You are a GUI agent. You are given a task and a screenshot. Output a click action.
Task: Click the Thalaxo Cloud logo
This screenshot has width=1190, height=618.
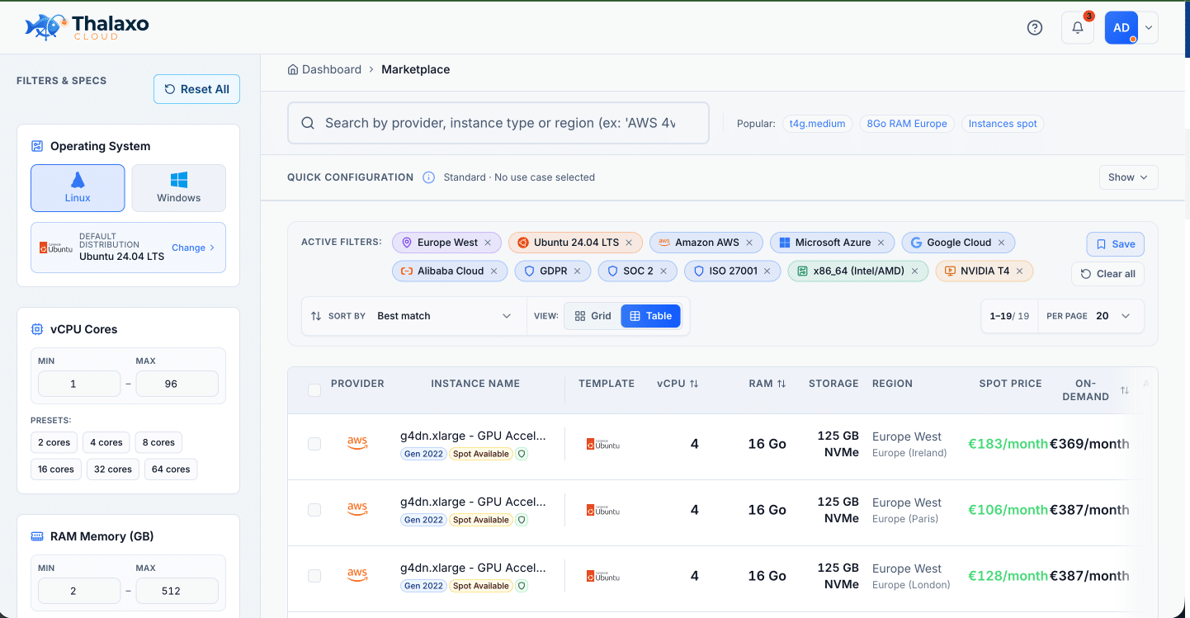(x=87, y=27)
